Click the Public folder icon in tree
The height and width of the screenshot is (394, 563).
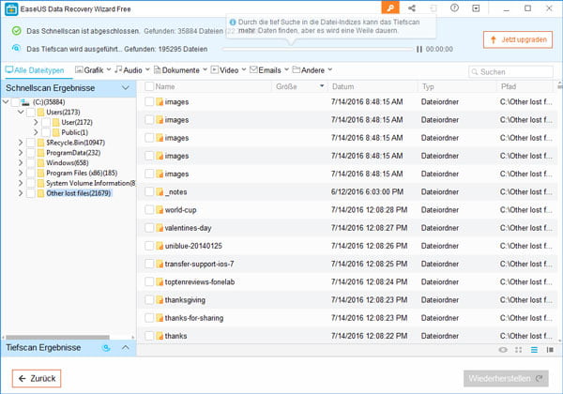[55, 132]
